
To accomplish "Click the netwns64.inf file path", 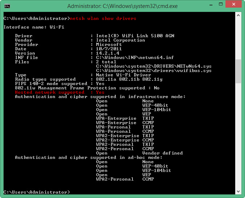I will 135,58.
